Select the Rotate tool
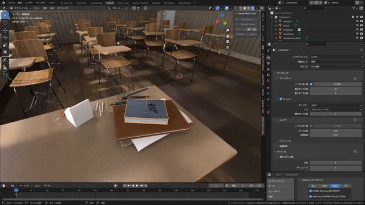The height and width of the screenshot is (205, 365). (5, 38)
